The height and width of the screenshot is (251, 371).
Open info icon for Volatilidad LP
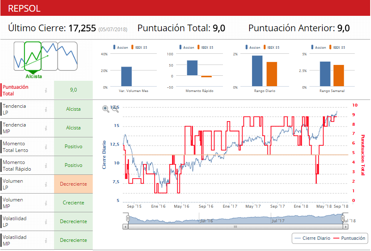46,221
